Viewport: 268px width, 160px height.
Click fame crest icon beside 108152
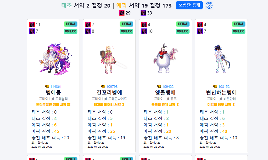point(215,86)
